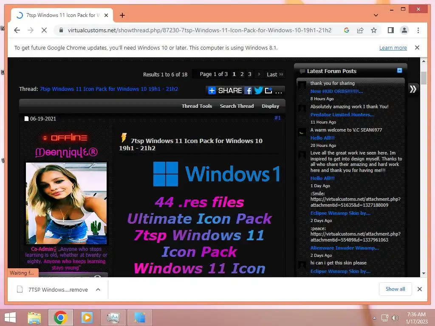Screen dimensions: 435x326
Task: Open the Chrome three-dot menu
Action: point(418,30)
